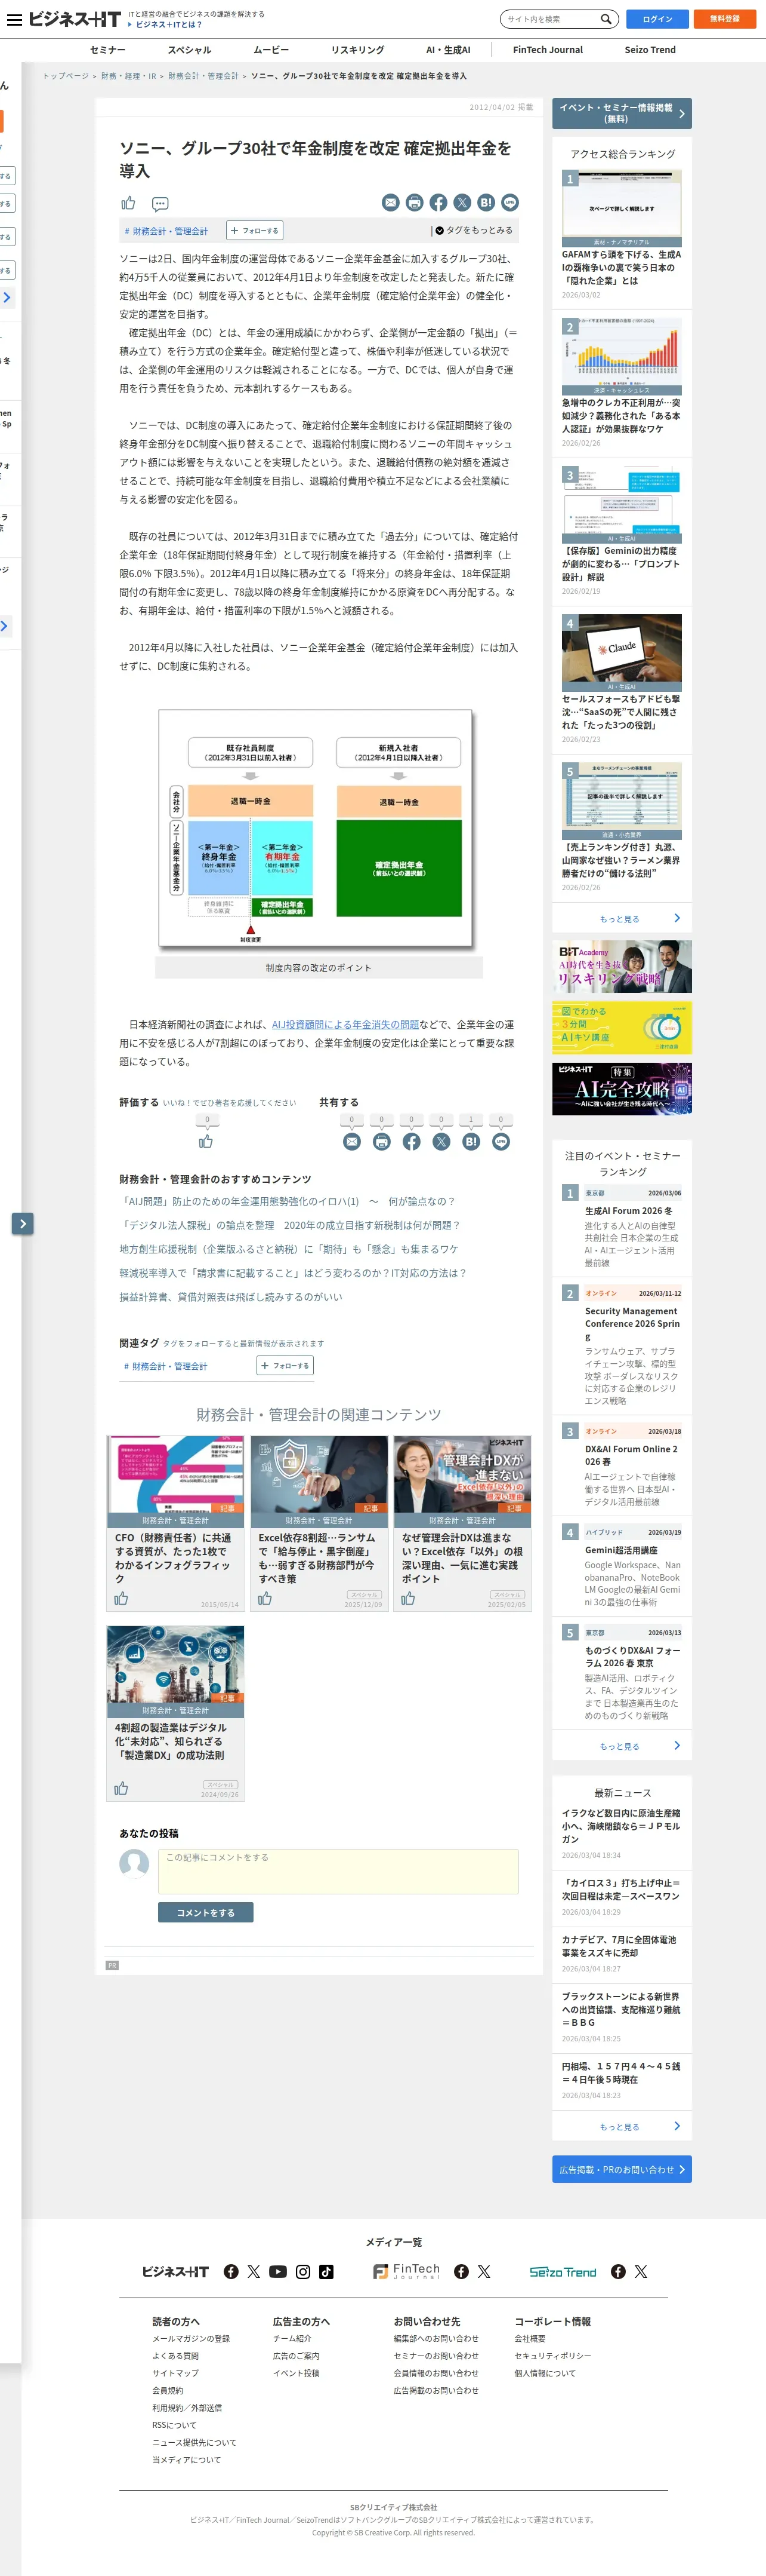Expand the left side panel arrow button
766x2576 pixels.
23,1223
